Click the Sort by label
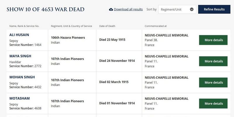The height and width of the screenshot is (117, 234). point(152,9)
